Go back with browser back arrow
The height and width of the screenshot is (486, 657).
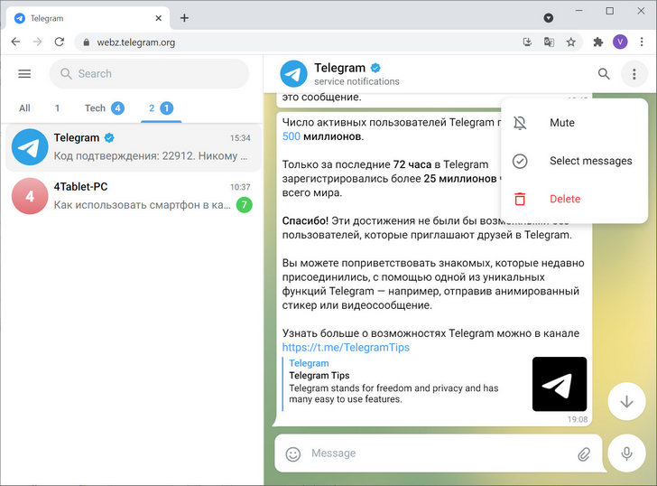(x=15, y=42)
